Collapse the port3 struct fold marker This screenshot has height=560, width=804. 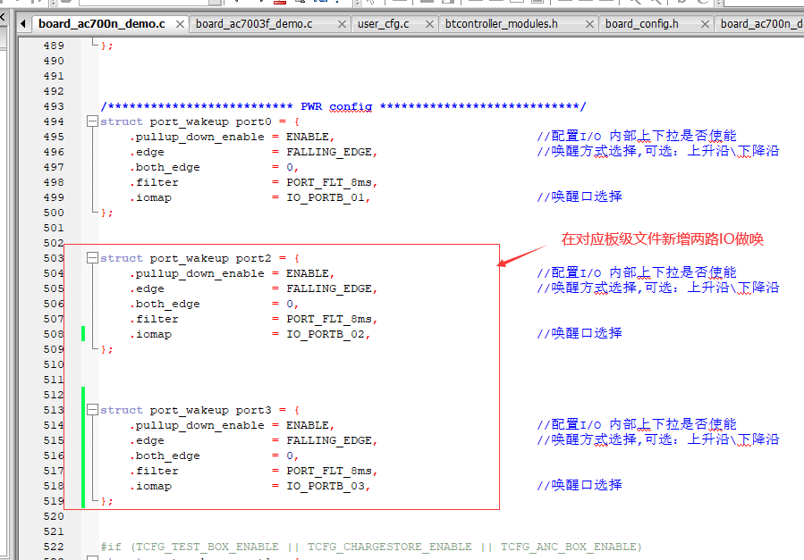point(92,410)
